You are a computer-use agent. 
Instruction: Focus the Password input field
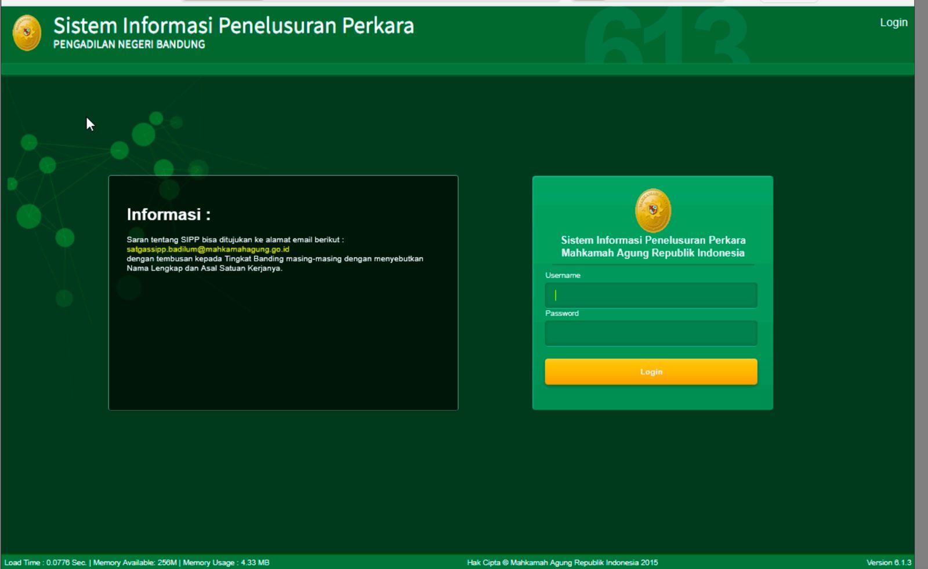(x=651, y=333)
